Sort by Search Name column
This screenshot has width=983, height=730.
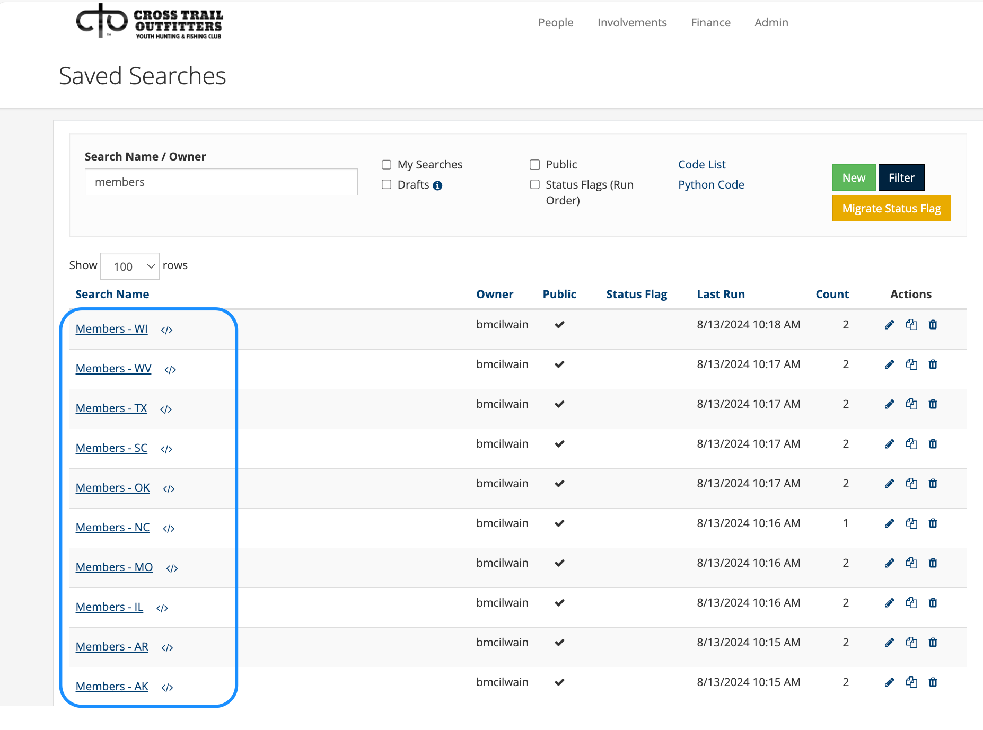click(x=112, y=295)
